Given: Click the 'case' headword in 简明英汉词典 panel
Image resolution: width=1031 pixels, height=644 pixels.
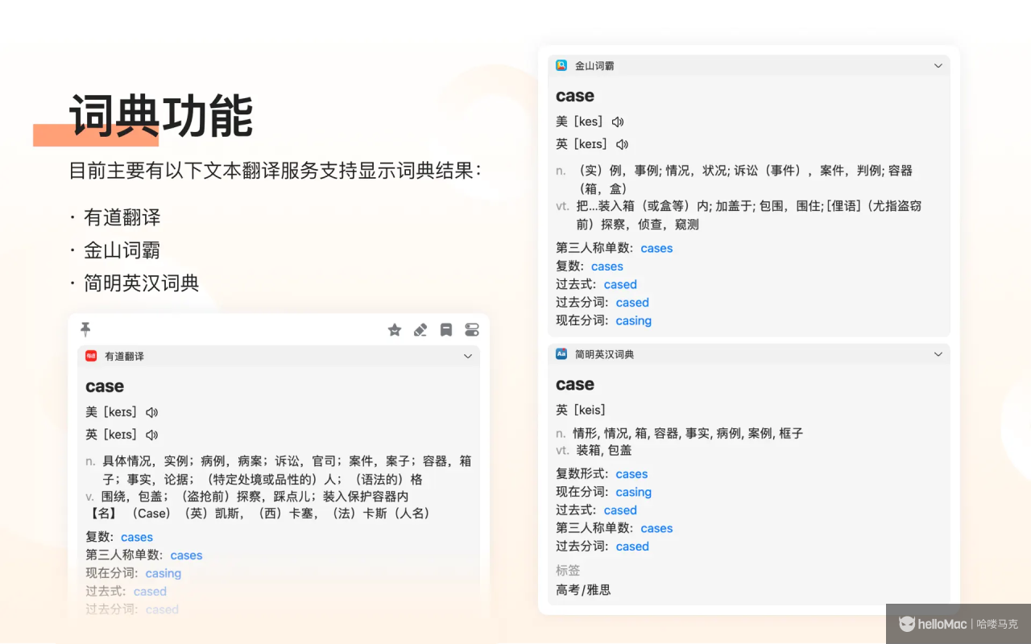Looking at the screenshot, I should click(575, 385).
